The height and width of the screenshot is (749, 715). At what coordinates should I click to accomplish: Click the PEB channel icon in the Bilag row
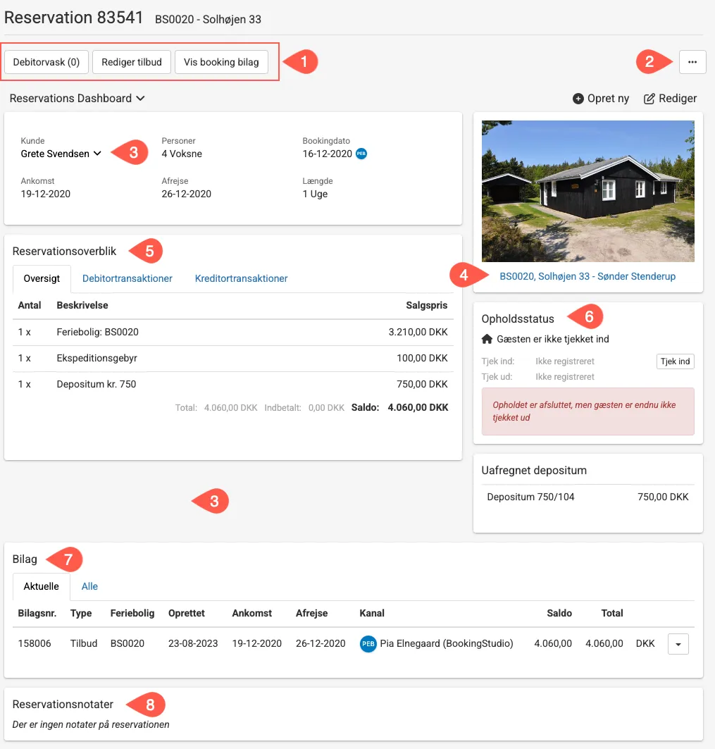click(x=368, y=643)
